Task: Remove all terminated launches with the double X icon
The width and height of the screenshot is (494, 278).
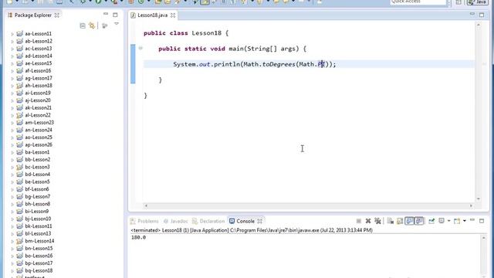Action: (377, 222)
